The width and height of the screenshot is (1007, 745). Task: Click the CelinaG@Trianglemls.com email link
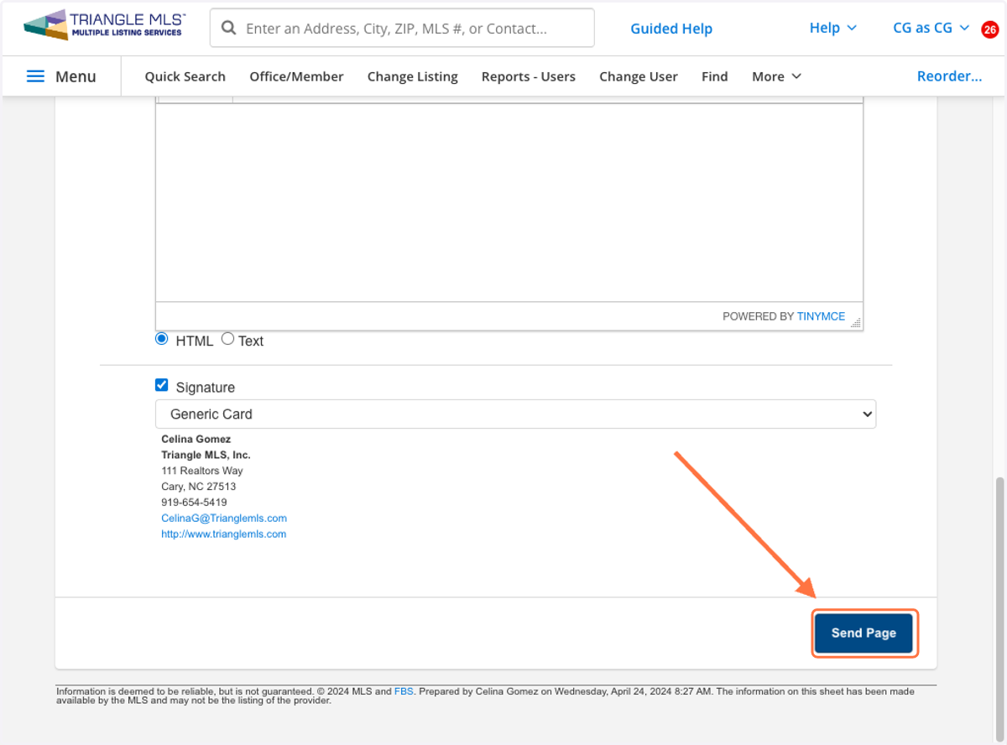(224, 518)
